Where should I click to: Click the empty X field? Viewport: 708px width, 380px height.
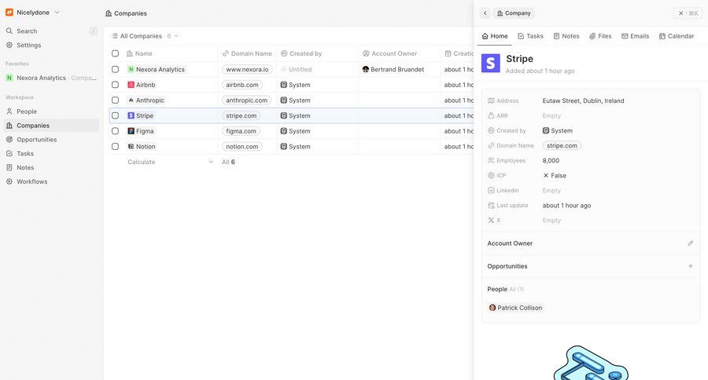click(551, 221)
